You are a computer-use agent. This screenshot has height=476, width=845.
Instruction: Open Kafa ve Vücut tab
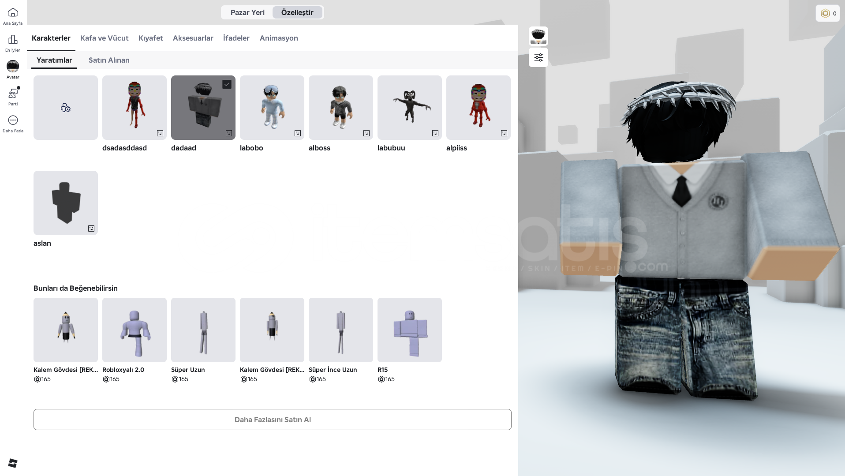tap(105, 38)
